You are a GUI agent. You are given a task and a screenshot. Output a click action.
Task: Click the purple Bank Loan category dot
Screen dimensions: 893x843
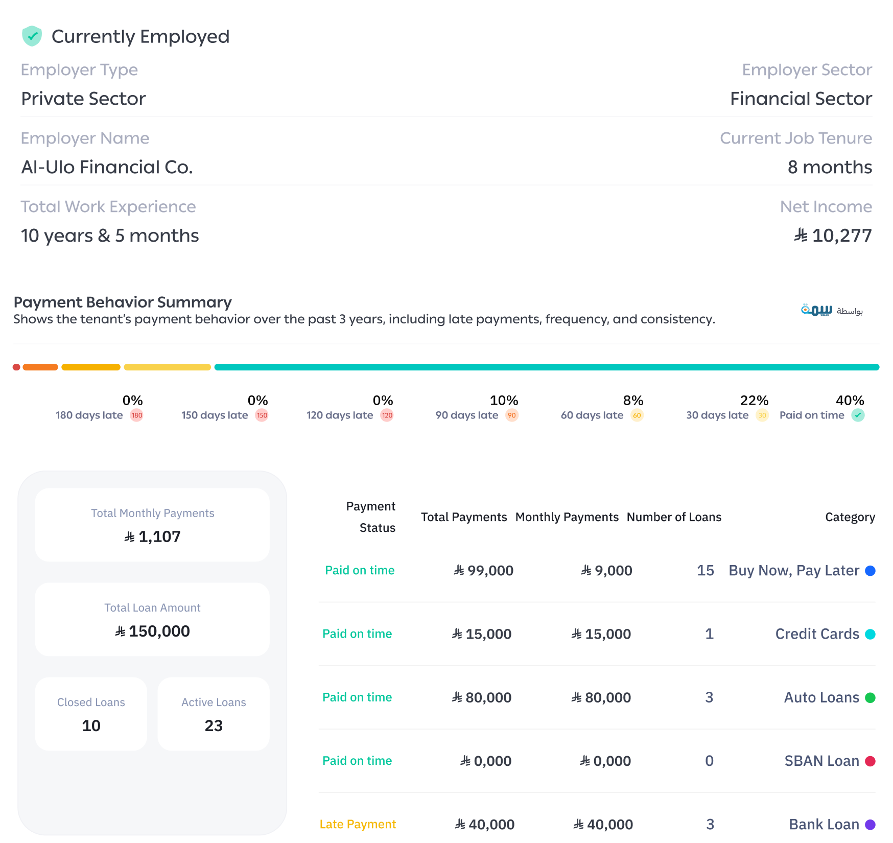pyautogui.click(x=870, y=825)
